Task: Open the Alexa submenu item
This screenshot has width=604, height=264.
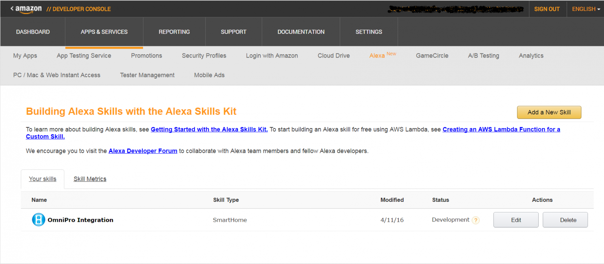Action: click(377, 56)
